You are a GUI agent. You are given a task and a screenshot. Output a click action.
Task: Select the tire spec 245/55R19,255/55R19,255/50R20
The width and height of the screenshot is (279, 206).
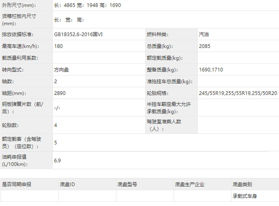tap(238, 93)
